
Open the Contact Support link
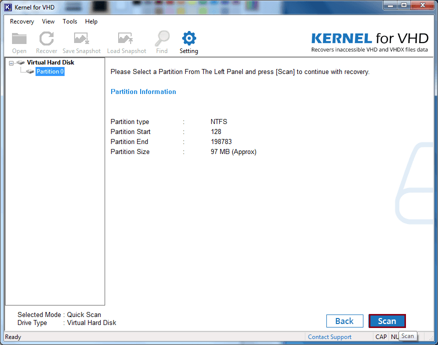tap(329, 337)
